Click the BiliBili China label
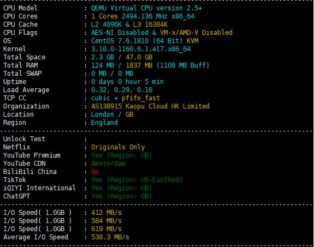 click(x=30, y=172)
